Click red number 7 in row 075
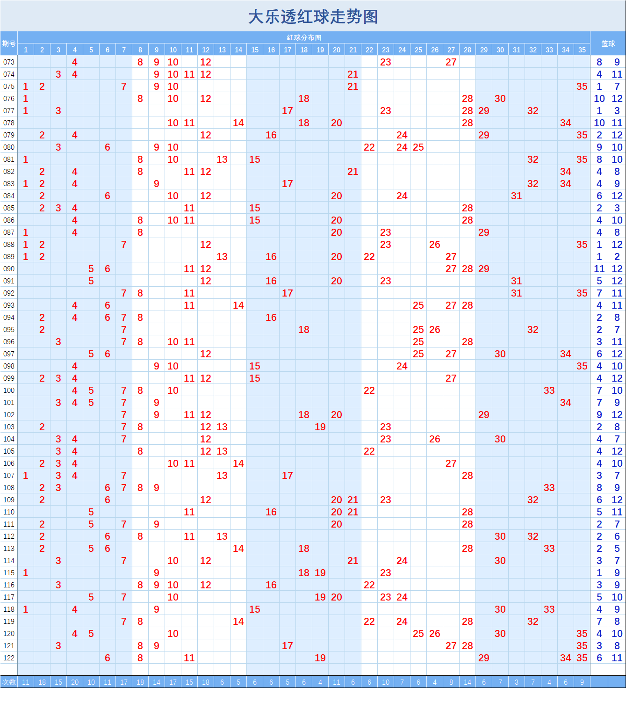 click(x=124, y=87)
